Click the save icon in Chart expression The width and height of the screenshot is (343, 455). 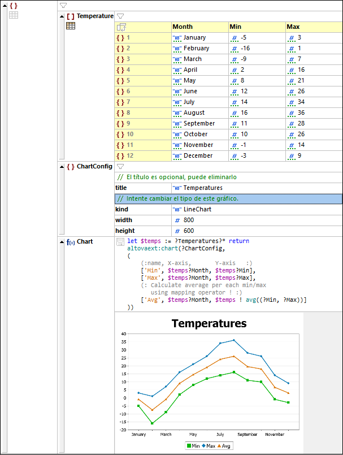tap(120, 242)
